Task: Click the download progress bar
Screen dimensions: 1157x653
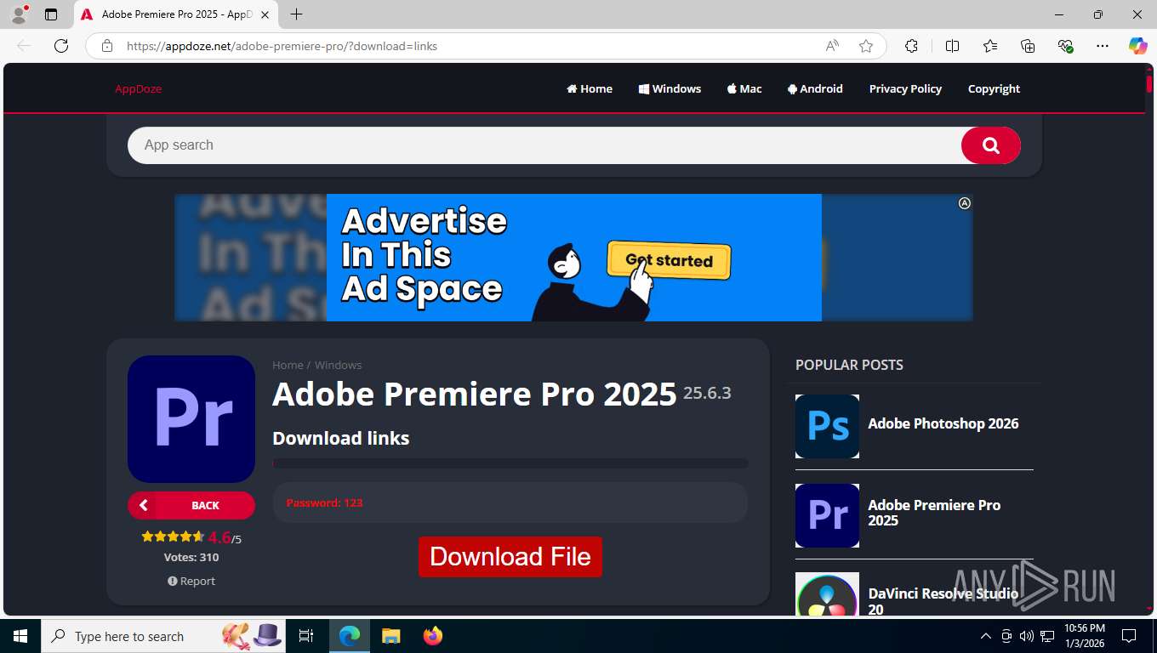Action: pyautogui.click(x=510, y=463)
